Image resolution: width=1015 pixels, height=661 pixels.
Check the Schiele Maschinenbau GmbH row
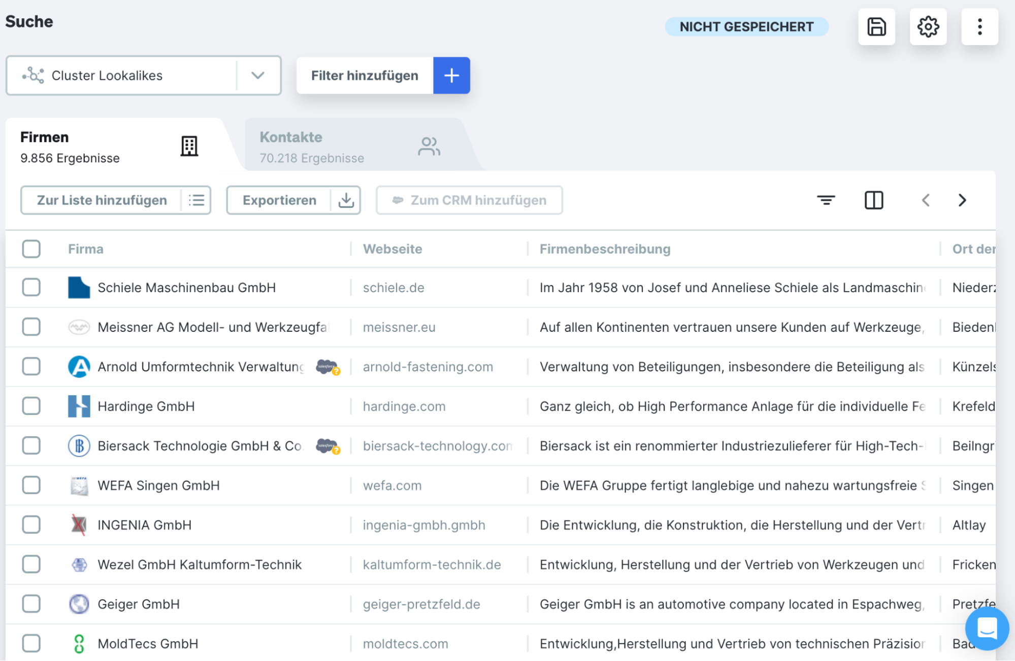click(31, 288)
